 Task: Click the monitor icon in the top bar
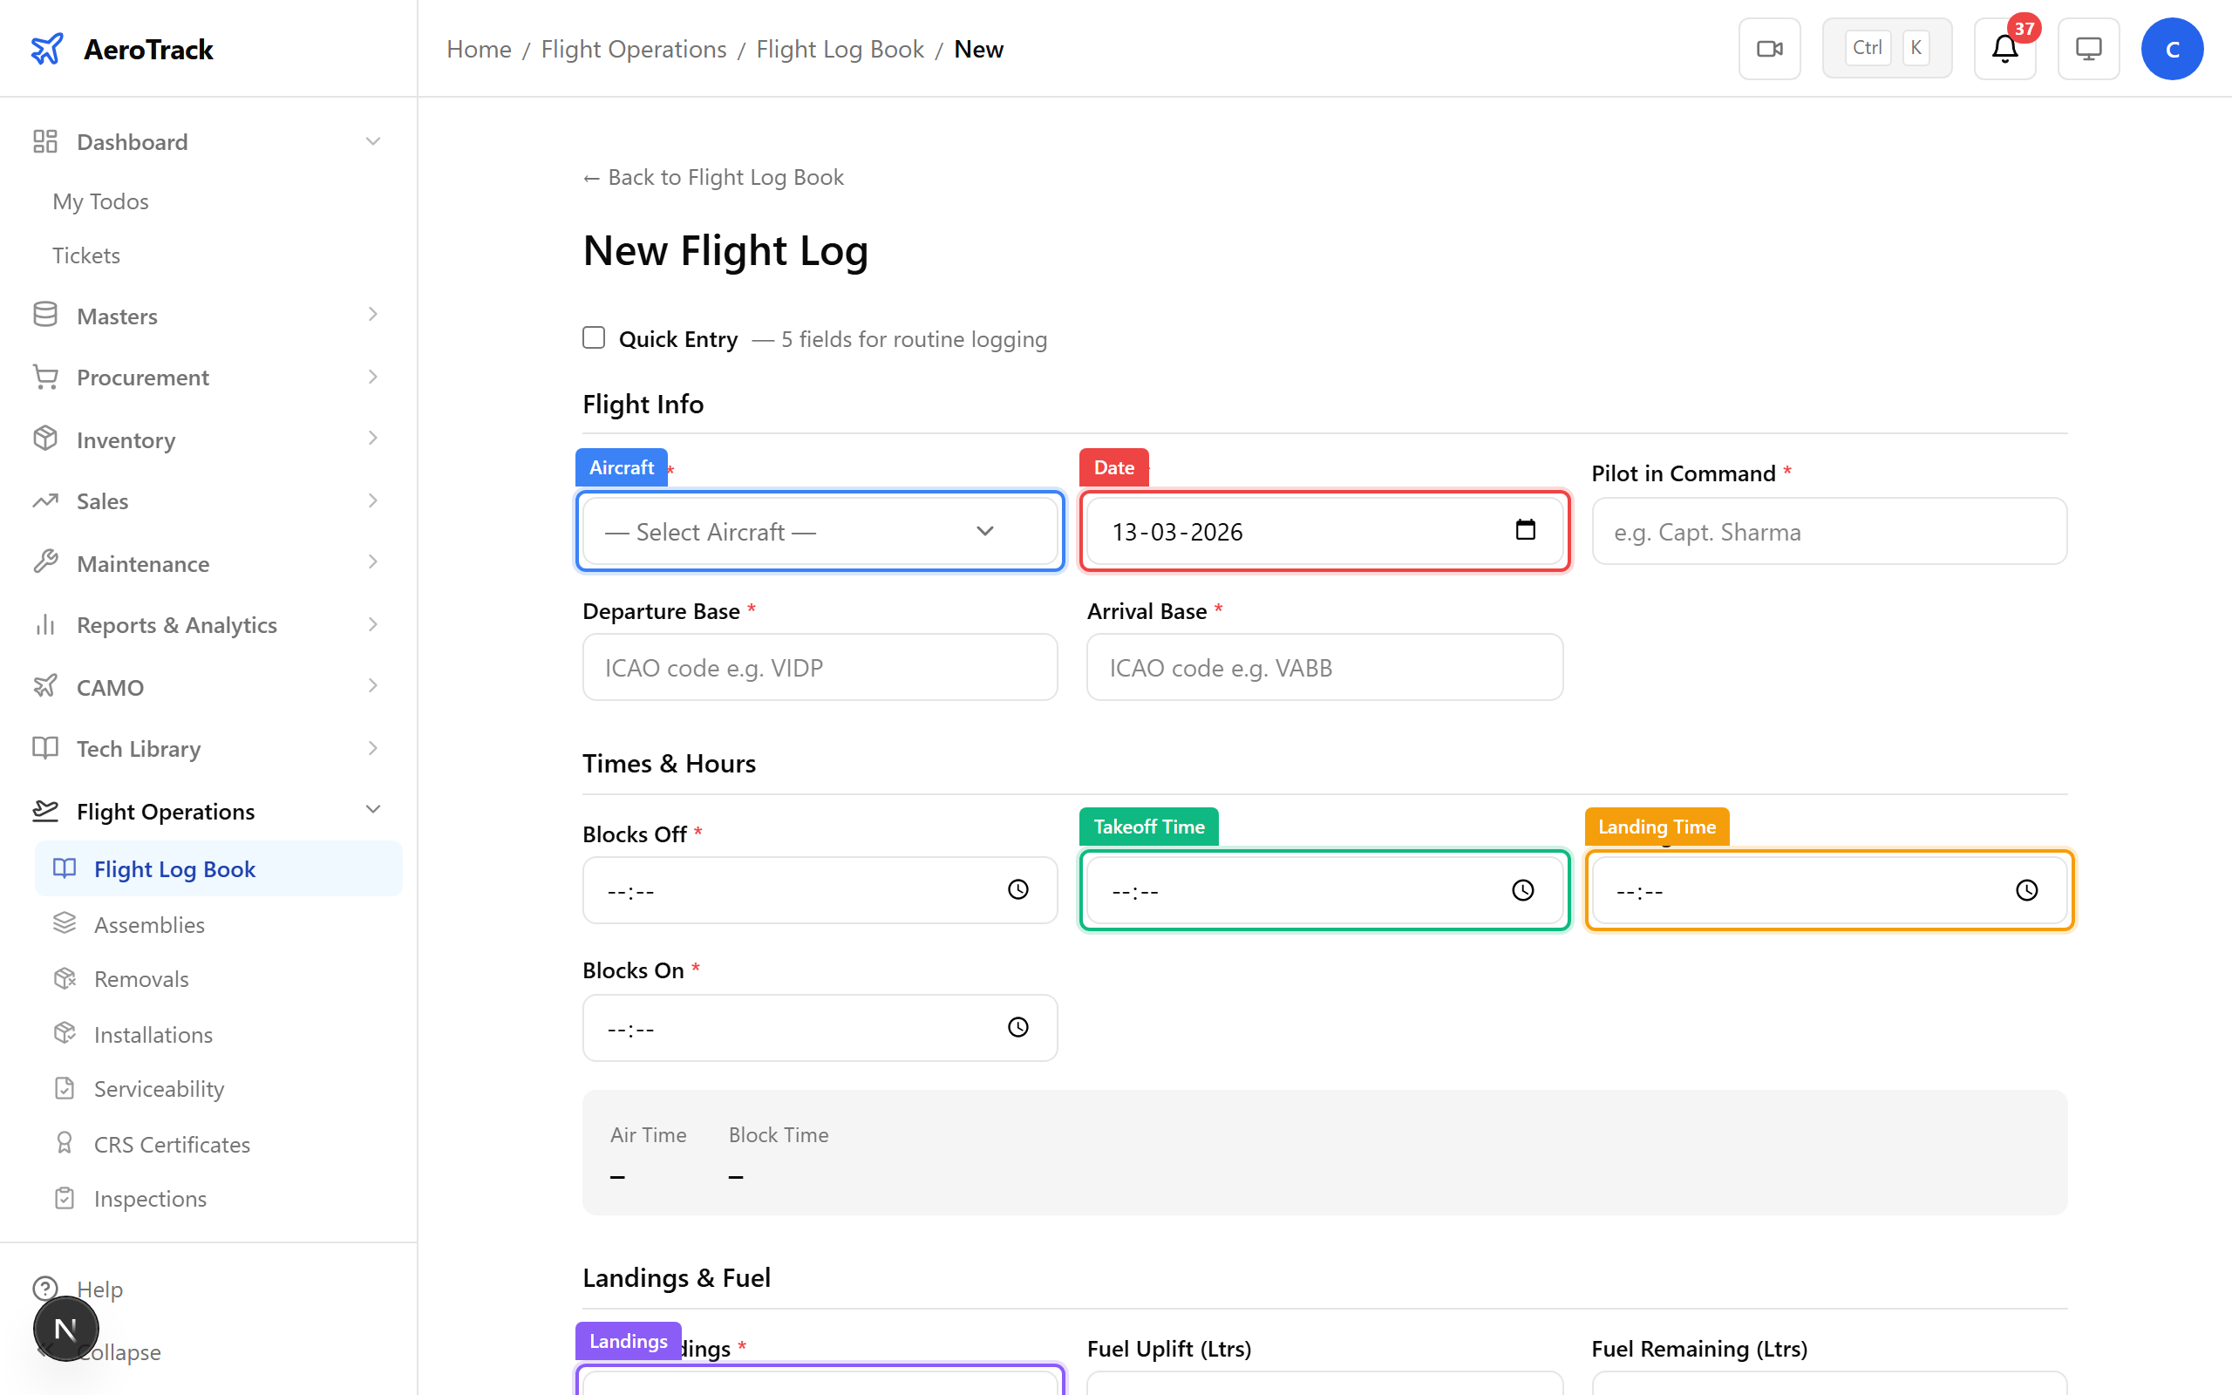click(x=2087, y=48)
